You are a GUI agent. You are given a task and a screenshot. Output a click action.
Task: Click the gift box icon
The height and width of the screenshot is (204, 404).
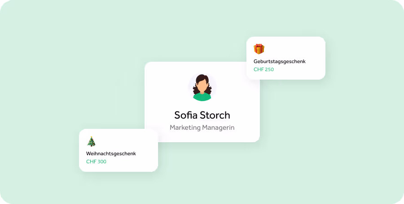coord(259,49)
